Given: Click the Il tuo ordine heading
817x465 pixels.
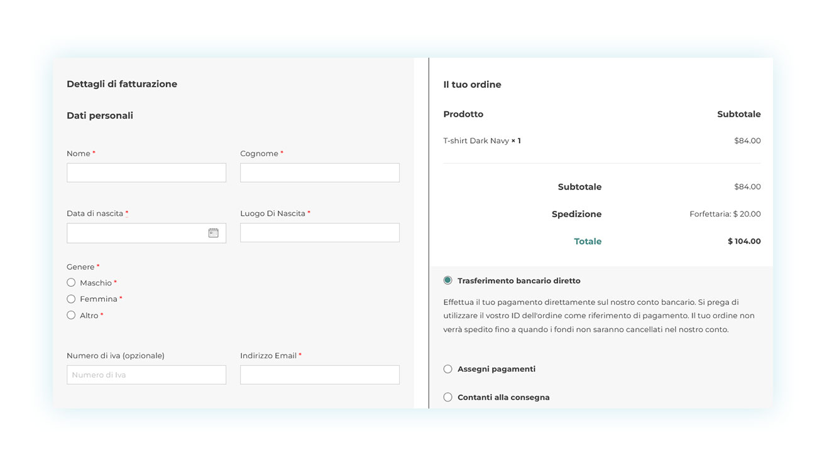Looking at the screenshot, I should [472, 85].
